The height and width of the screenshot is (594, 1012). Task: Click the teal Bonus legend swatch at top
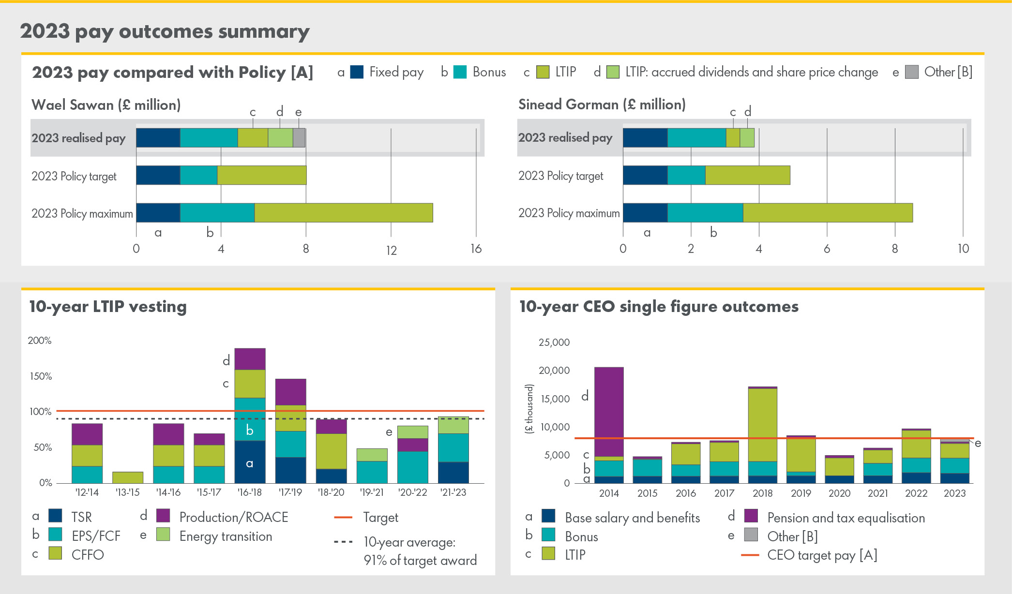pos(460,72)
